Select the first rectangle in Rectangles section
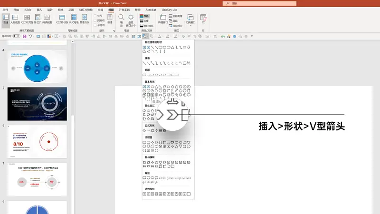The image size is (380, 214). coord(144,75)
